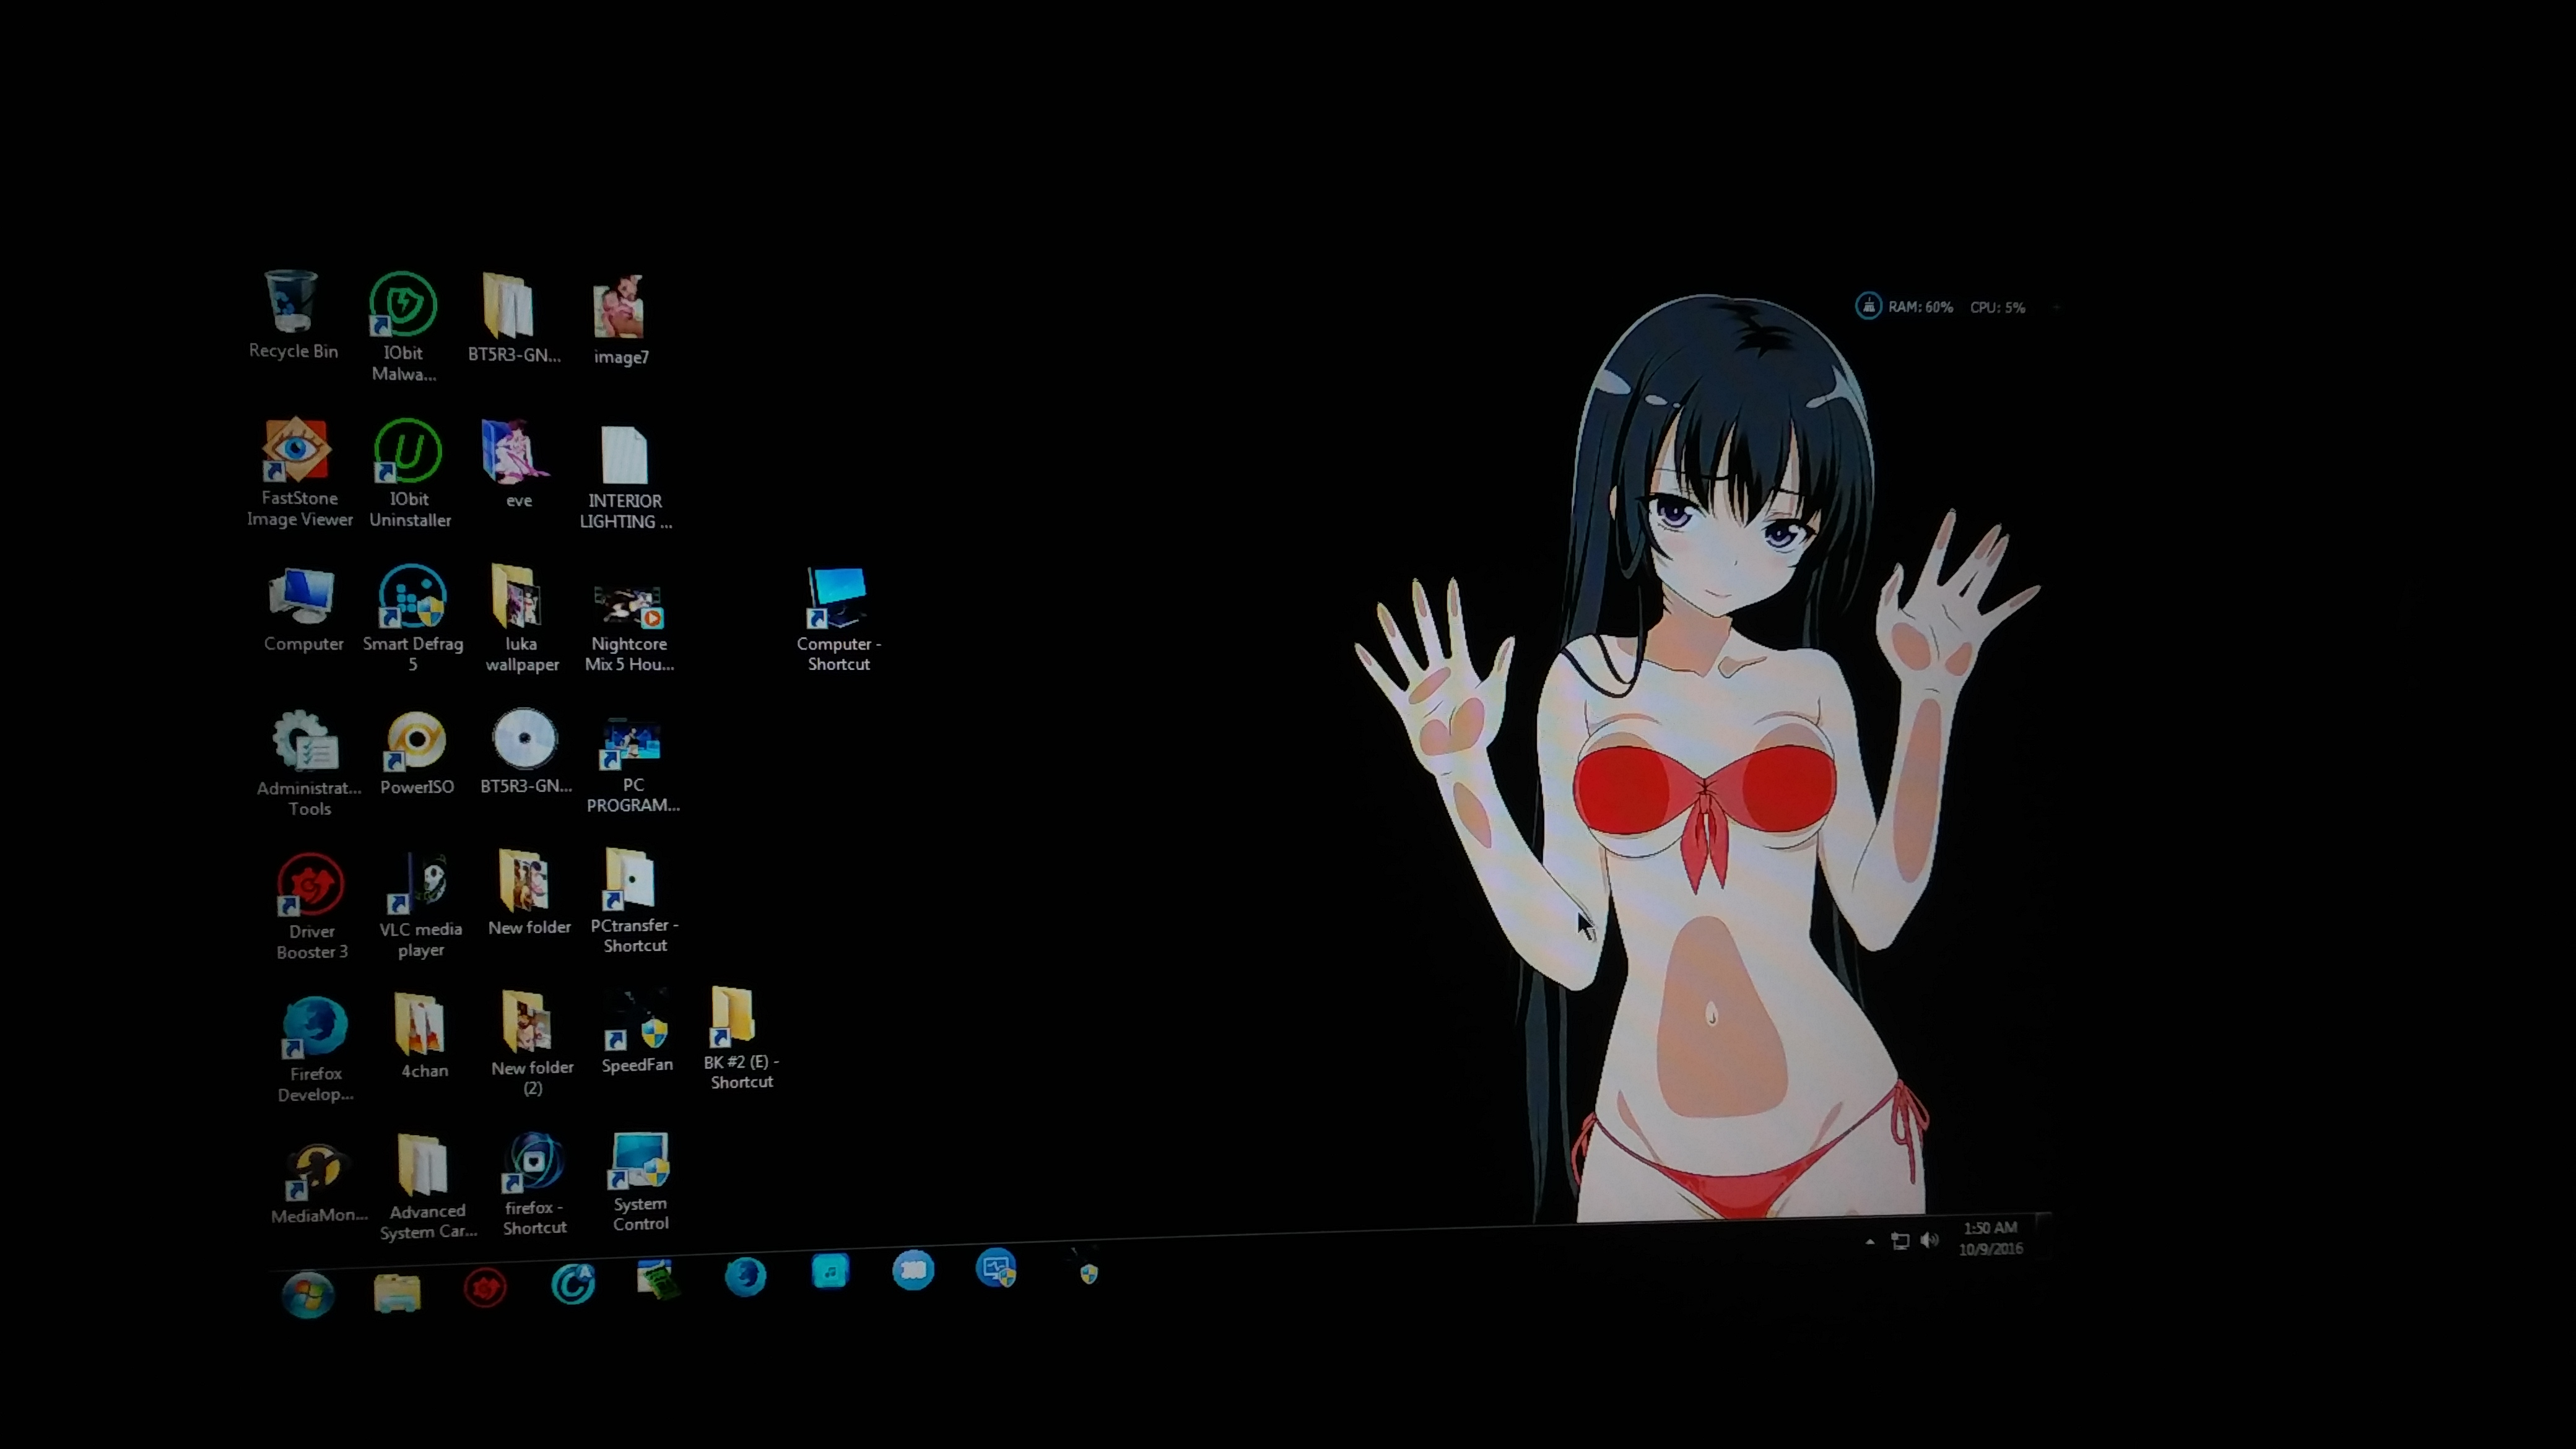This screenshot has width=2576, height=1449.
Task: Select the image7 picture file
Action: [x=619, y=307]
